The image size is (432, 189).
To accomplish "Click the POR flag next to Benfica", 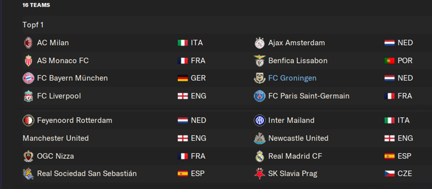I will tap(390, 60).
